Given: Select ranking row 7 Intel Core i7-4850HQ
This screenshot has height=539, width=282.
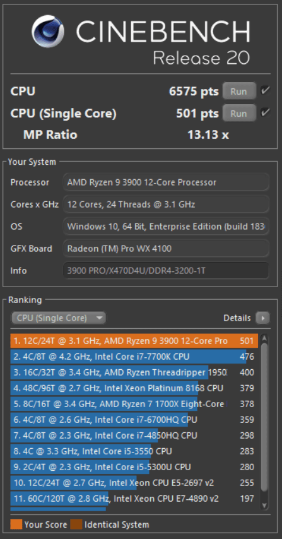Looking at the screenshot, I should pos(134,435).
